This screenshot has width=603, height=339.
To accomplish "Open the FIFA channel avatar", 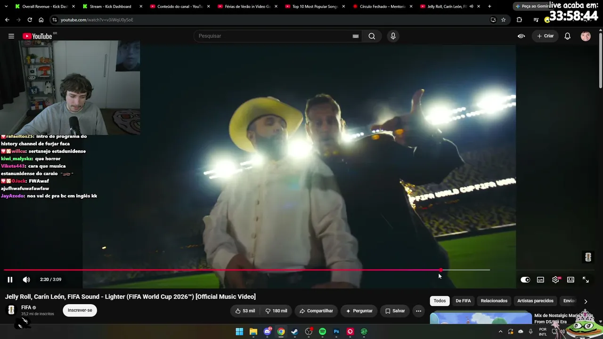I will [x=11, y=310].
